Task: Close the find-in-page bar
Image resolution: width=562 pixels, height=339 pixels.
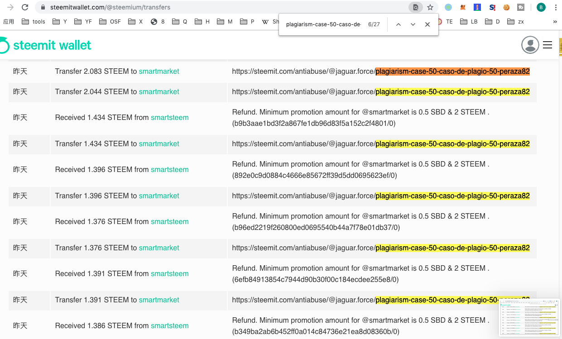Action: pos(428,24)
